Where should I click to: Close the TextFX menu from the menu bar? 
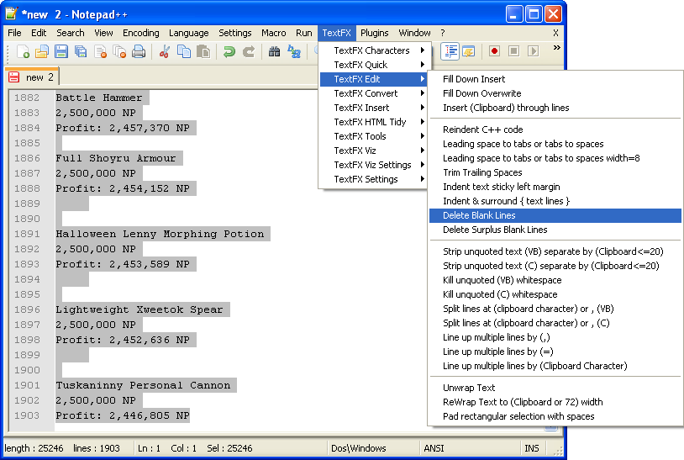(336, 33)
